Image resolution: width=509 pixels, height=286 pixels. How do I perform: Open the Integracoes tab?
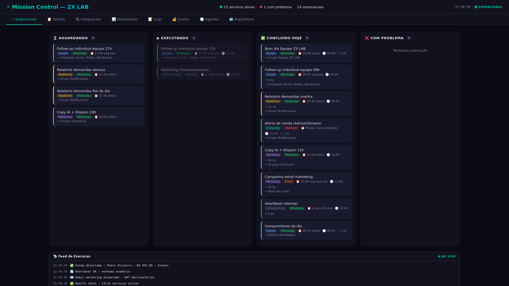coord(88,19)
